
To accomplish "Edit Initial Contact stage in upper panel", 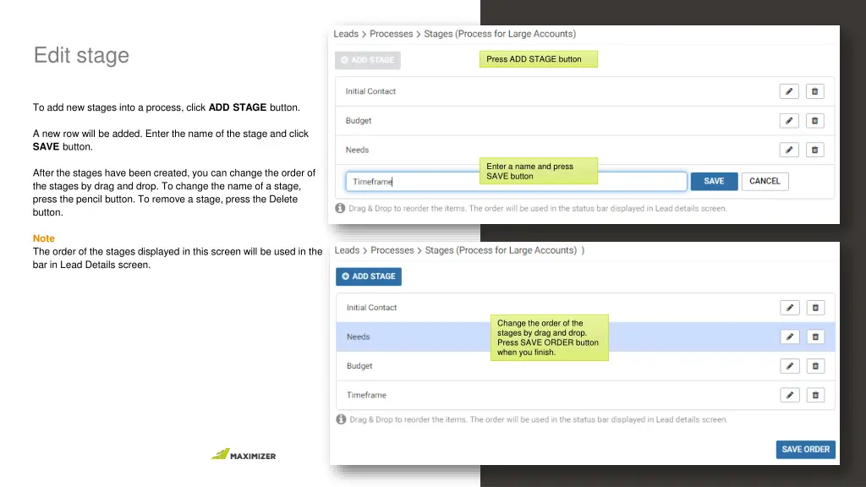I will [789, 91].
